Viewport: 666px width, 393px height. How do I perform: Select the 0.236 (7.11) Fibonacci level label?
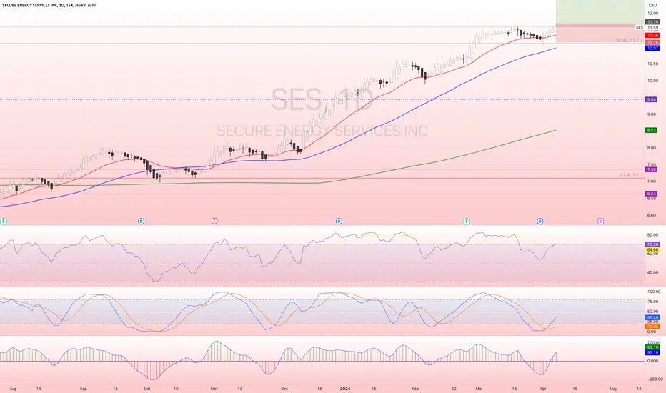point(630,174)
